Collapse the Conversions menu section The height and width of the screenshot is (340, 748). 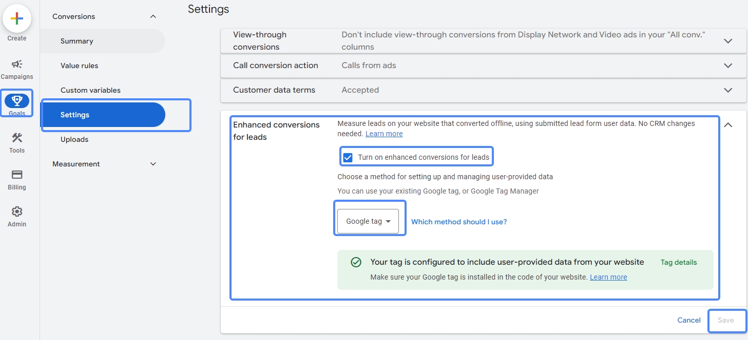click(153, 16)
